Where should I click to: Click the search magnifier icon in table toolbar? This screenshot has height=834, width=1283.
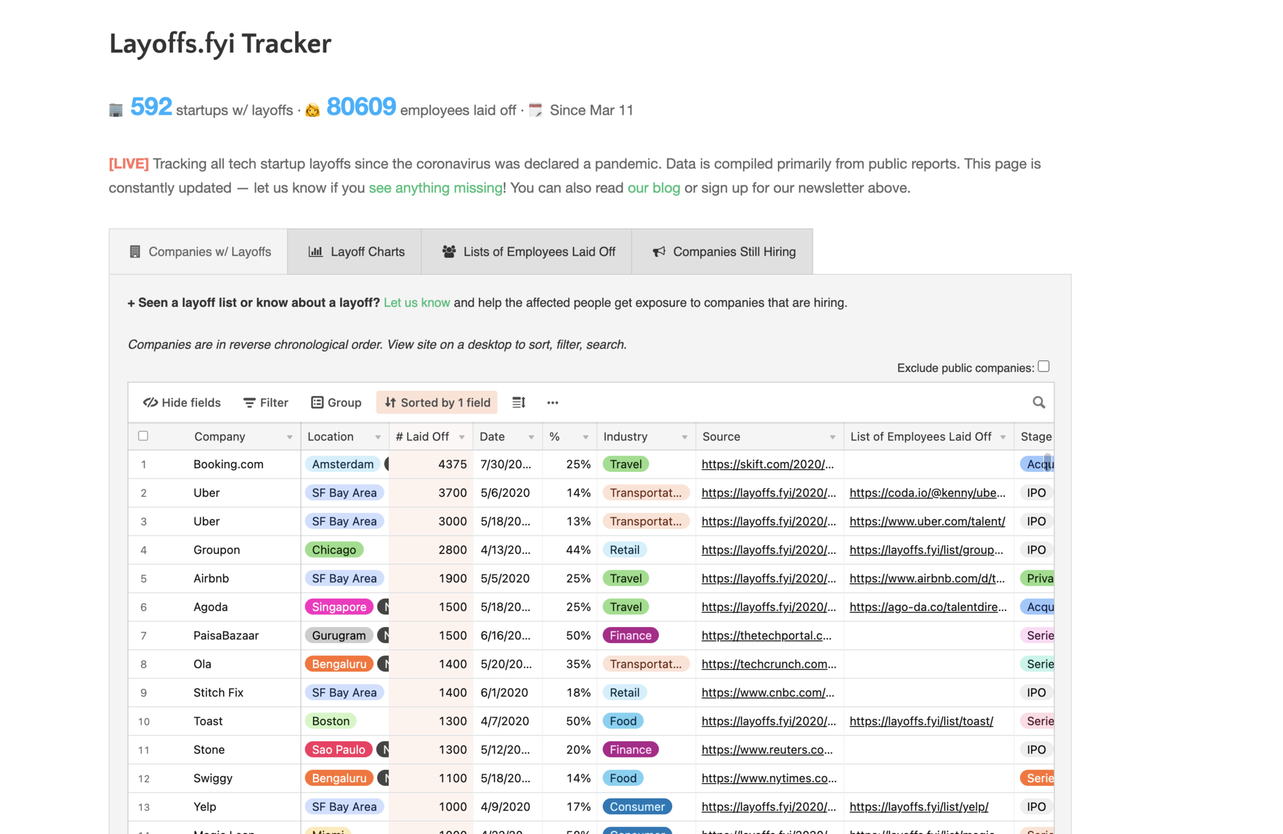pyautogui.click(x=1039, y=403)
